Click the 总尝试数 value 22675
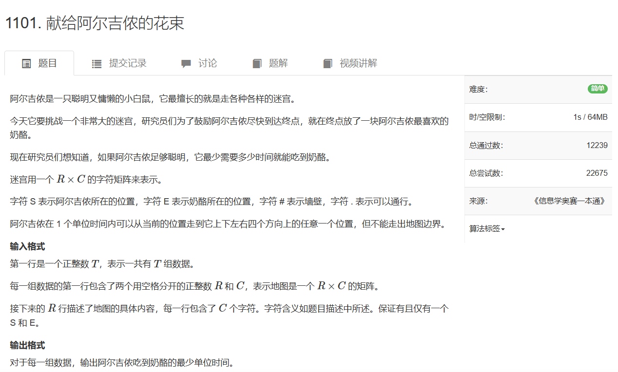 pyautogui.click(x=598, y=173)
